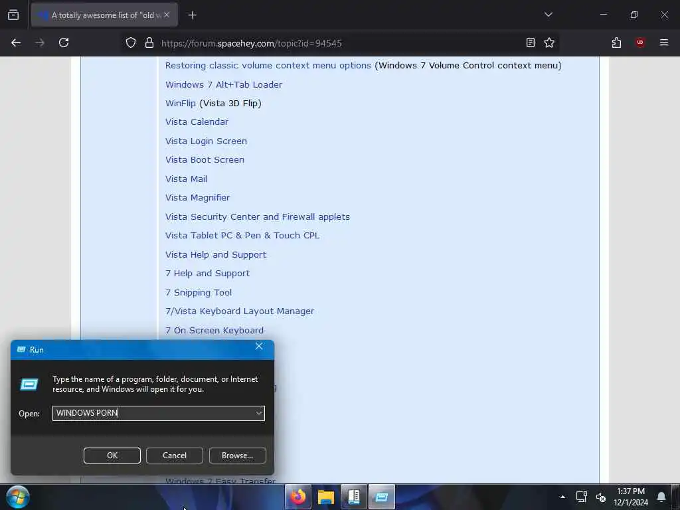Open the Vista Boot Screen link
Image resolution: width=680 pixels, height=510 pixels.
(205, 159)
